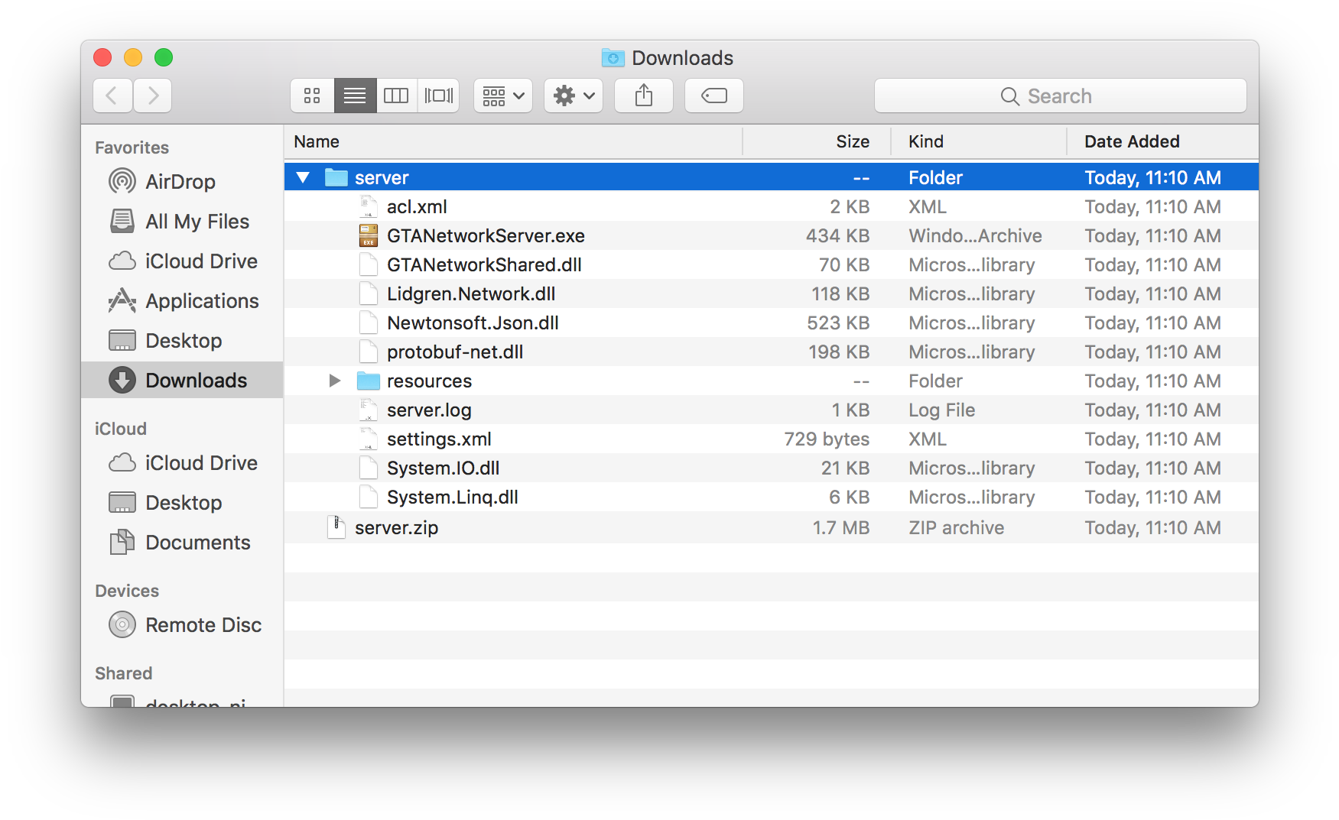Switch to icon view

312,96
